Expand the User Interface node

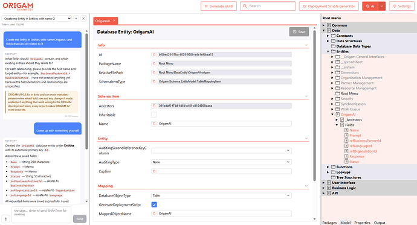tap(324, 183)
